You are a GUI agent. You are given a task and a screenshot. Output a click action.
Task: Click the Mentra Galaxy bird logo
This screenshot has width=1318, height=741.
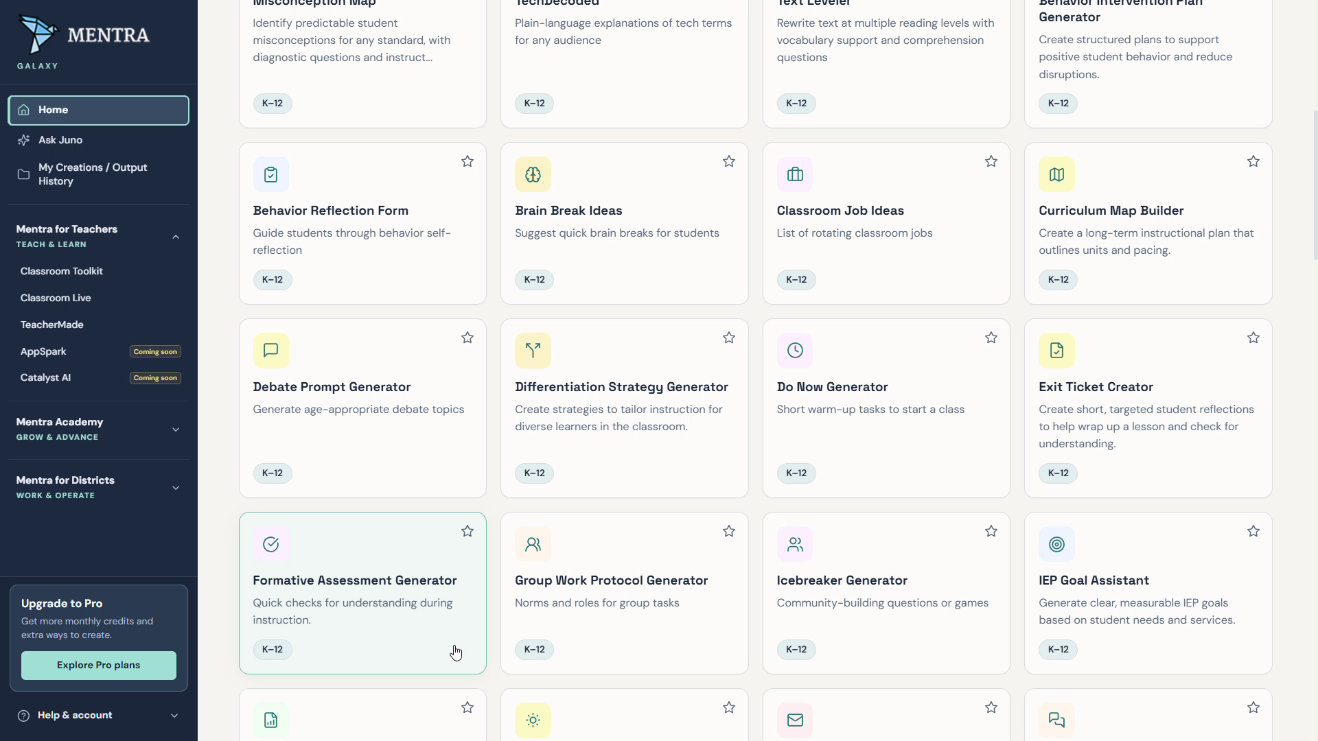tap(38, 34)
